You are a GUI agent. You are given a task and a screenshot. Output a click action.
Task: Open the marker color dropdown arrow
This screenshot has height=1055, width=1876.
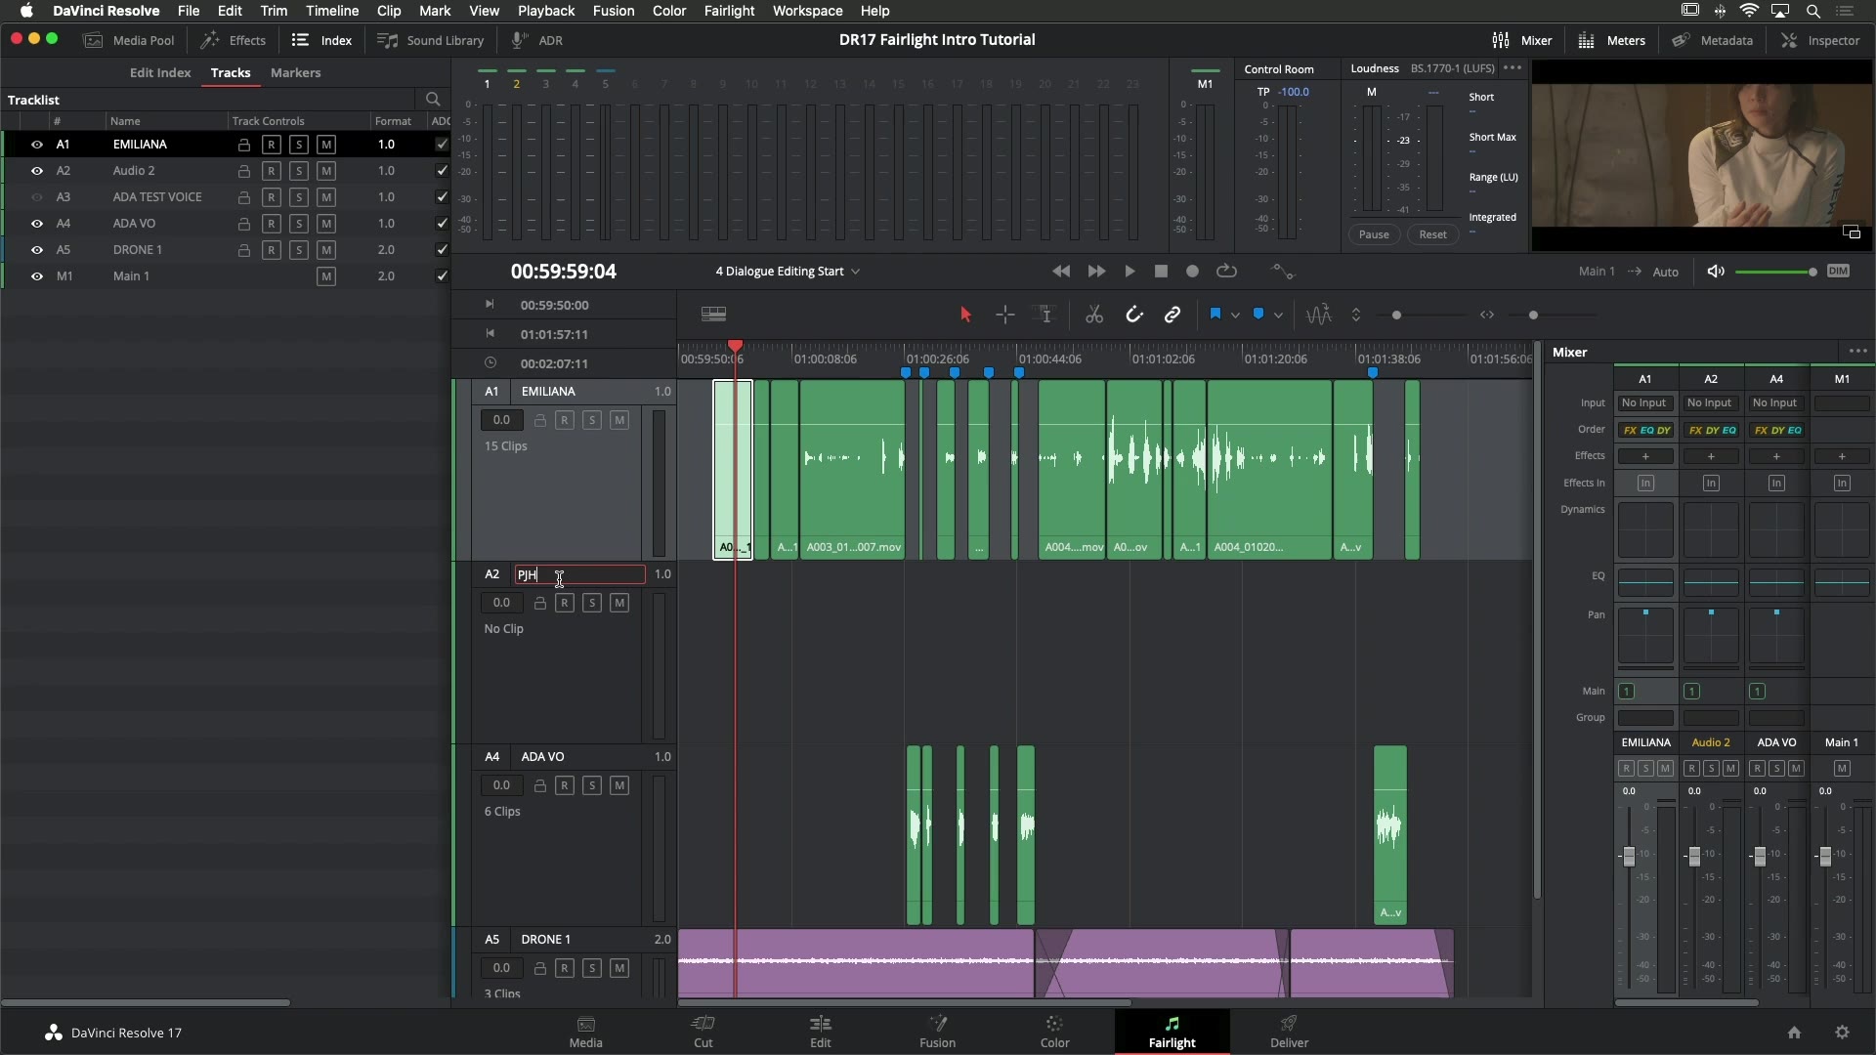coord(1278,315)
